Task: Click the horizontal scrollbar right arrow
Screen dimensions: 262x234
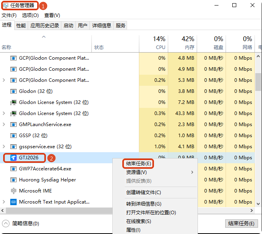Action: [252, 210]
